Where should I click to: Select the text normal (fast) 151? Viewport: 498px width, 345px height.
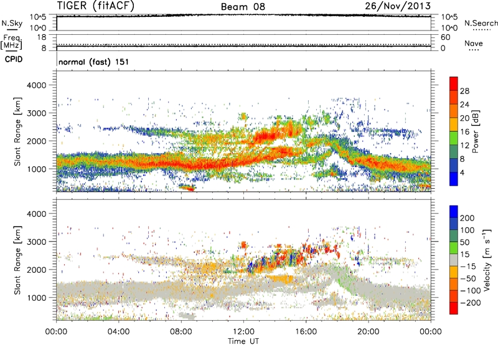(94, 62)
